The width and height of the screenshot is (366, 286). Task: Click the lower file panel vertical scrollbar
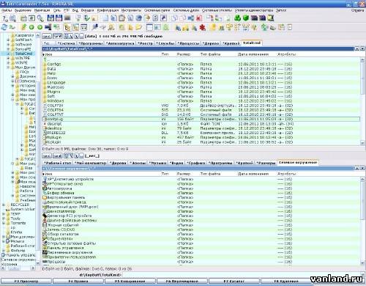point(362,221)
